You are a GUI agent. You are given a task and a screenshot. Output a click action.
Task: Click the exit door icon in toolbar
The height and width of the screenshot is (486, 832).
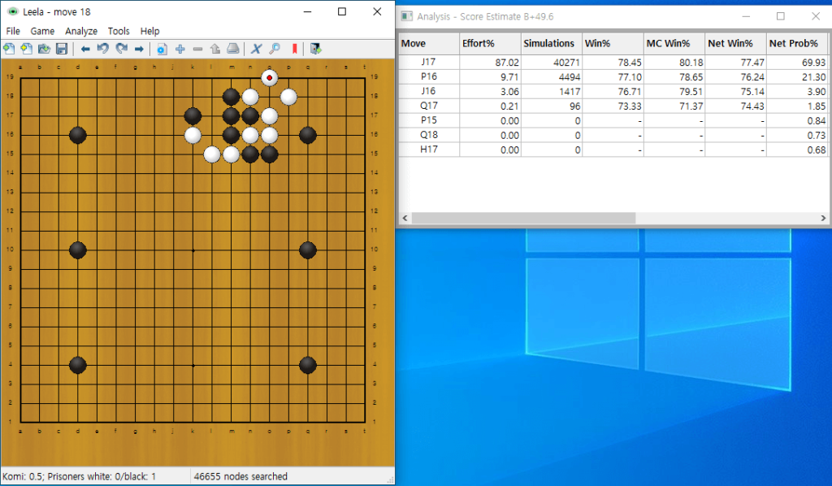click(316, 49)
